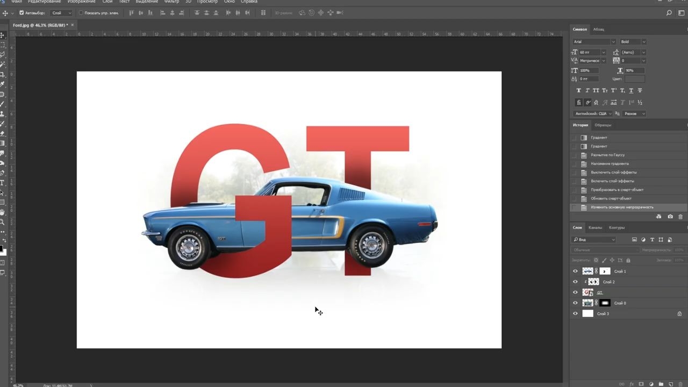The image size is (688, 387).
Task: Filter layers by type layer kind
Action: point(653,239)
